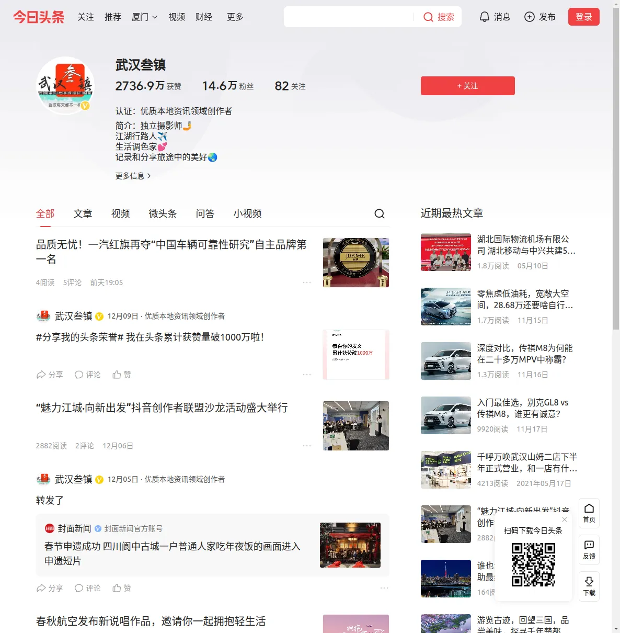
Task: Open the 更多 navigation menu
Action: click(x=235, y=17)
